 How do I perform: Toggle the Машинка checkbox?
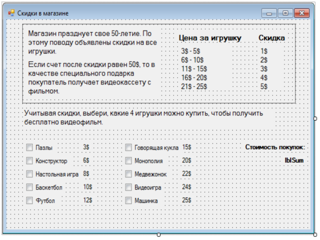pos(128,201)
